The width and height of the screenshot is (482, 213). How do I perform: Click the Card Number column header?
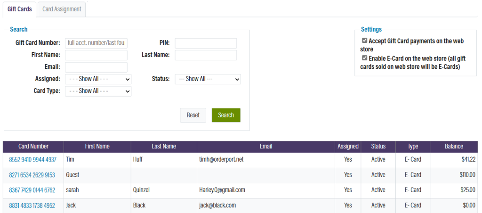click(33, 147)
